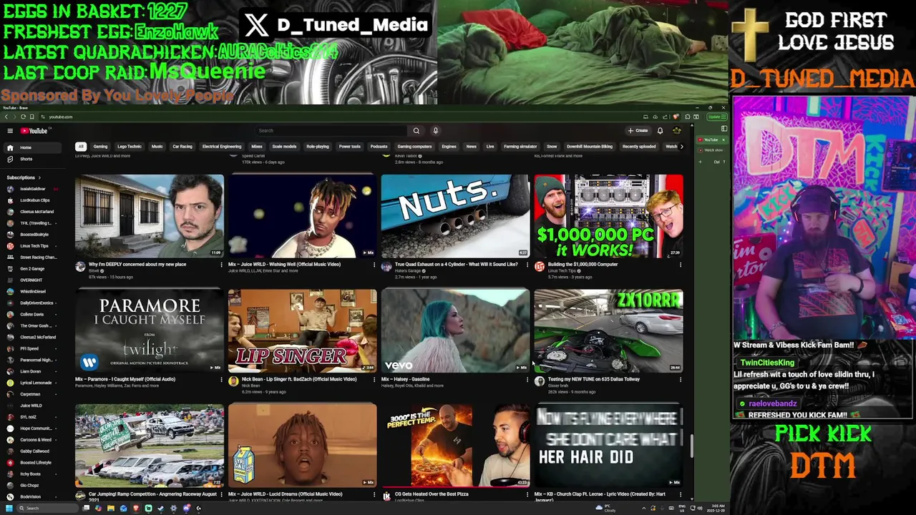Open the YouTube hamburger guide menu
This screenshot has height=515, width=916.
[10, 131]
